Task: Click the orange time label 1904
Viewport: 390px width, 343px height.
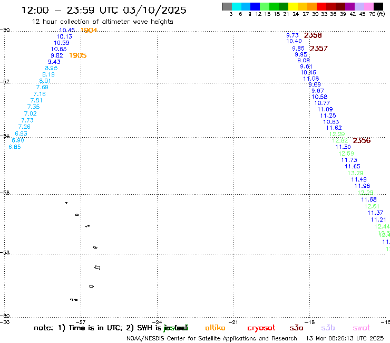Action: 89,31
